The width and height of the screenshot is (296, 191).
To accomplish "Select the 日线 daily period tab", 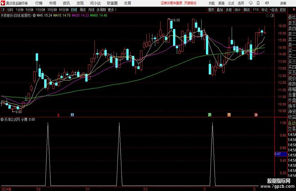I will [74, 10].
